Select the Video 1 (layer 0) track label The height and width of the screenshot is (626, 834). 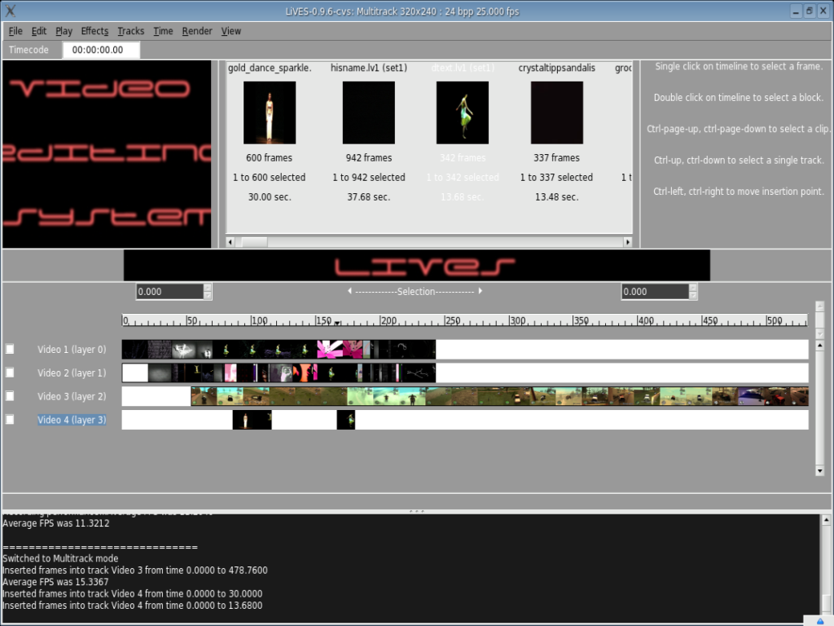tap(72, 349)
